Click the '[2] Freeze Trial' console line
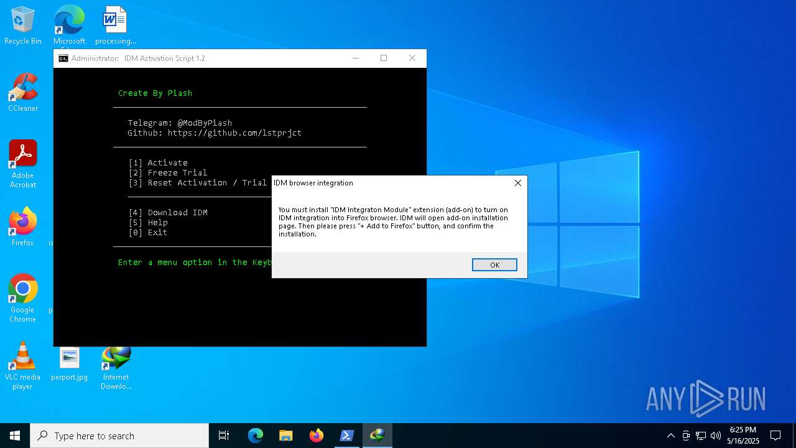This screenshot has height=448, width=796. pos(168,173)
